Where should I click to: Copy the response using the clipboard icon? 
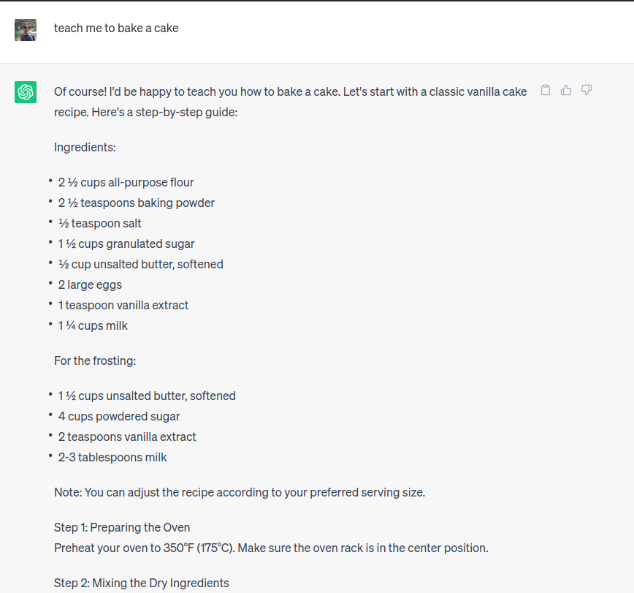tap(546, 90)
